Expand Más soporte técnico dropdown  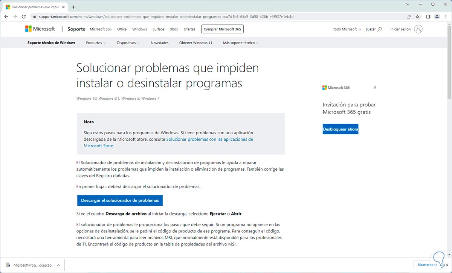[241, 43]
